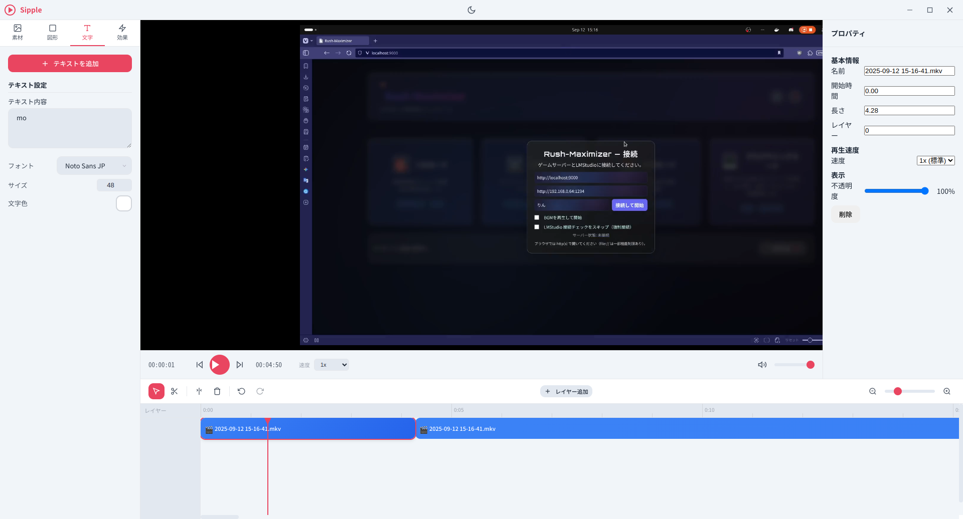Redo the last undone action
Viewport: 963px width, 519px height.
point(260,391)
